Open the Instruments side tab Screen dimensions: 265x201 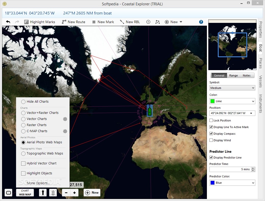coord(261,103)
